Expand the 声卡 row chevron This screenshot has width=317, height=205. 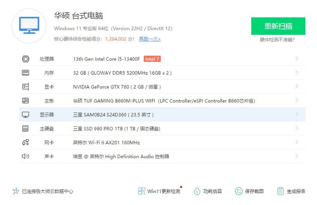pos(297,156)
